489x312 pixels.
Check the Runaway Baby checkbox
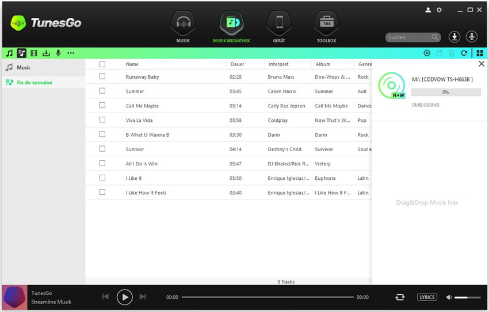[102, 76]
